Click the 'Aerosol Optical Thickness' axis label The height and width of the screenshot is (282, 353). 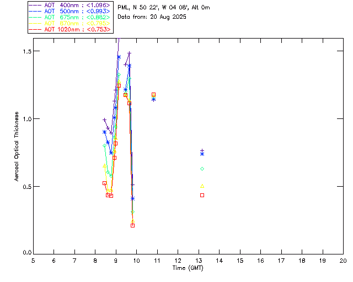(x=17, y=147)
